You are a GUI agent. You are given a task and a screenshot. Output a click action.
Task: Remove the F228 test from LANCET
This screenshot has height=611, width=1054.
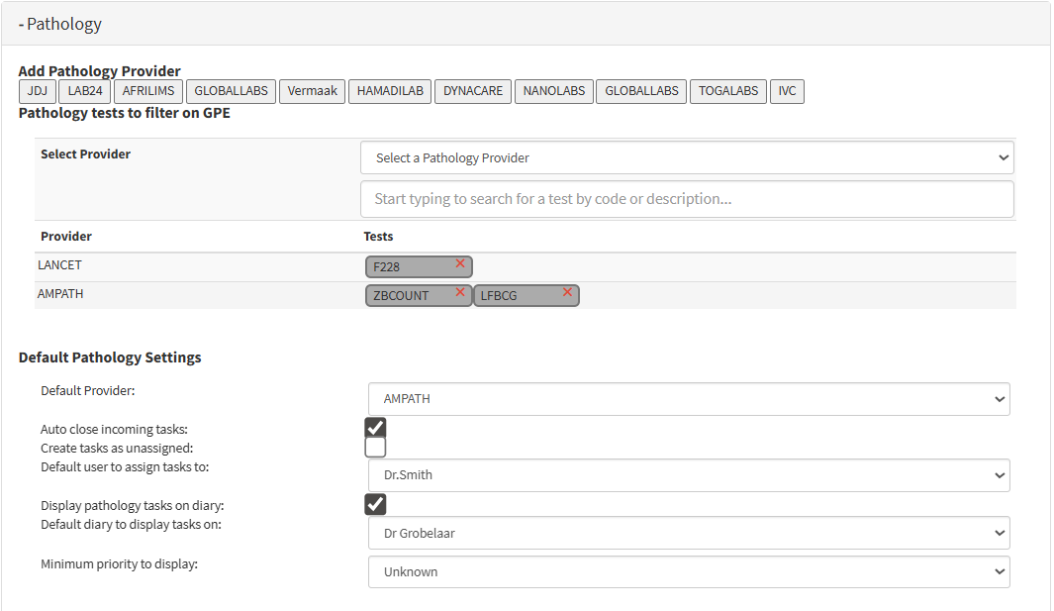pyautogui.click(x=460, y=263)
